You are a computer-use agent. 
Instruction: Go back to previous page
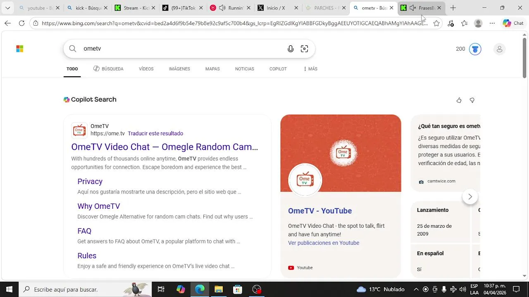pos(8,24)
